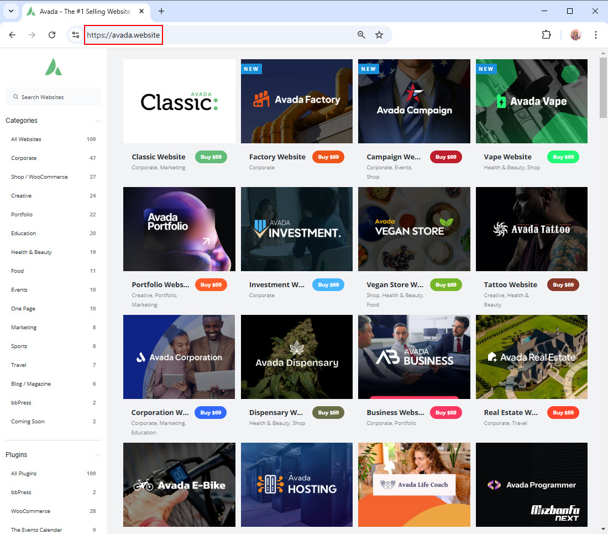The image size is (608, 534).
Task: Click the browser forward arrow
Action: [32, 35]
